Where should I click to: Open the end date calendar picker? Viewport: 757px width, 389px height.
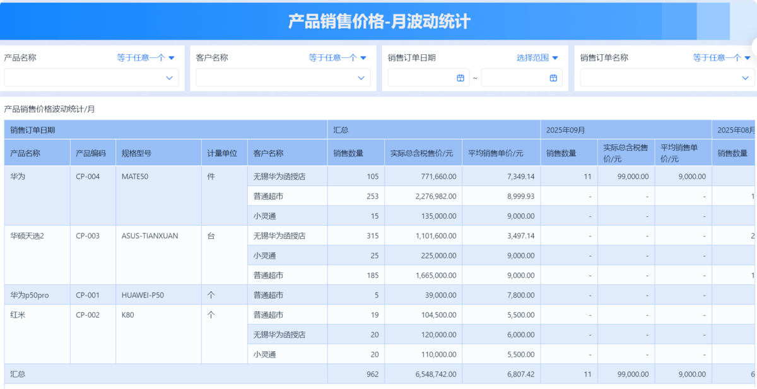pos(553,78)
